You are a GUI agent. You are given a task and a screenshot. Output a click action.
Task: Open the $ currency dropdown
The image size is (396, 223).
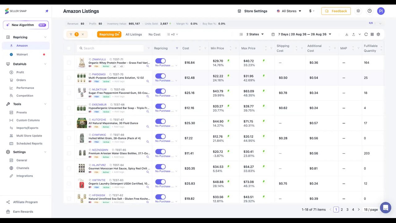click(x=312, y=11)
